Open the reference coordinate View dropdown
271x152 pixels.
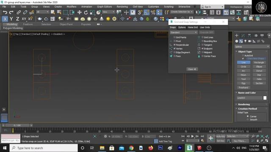point(108,12)
